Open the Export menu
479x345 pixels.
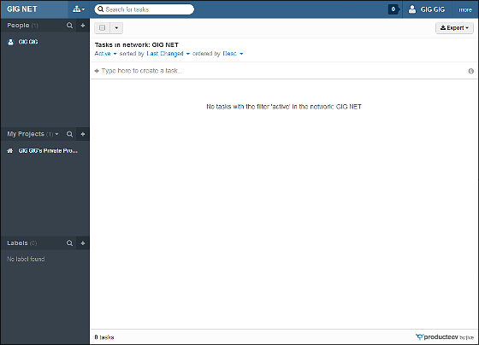click(x=454, y=28)
